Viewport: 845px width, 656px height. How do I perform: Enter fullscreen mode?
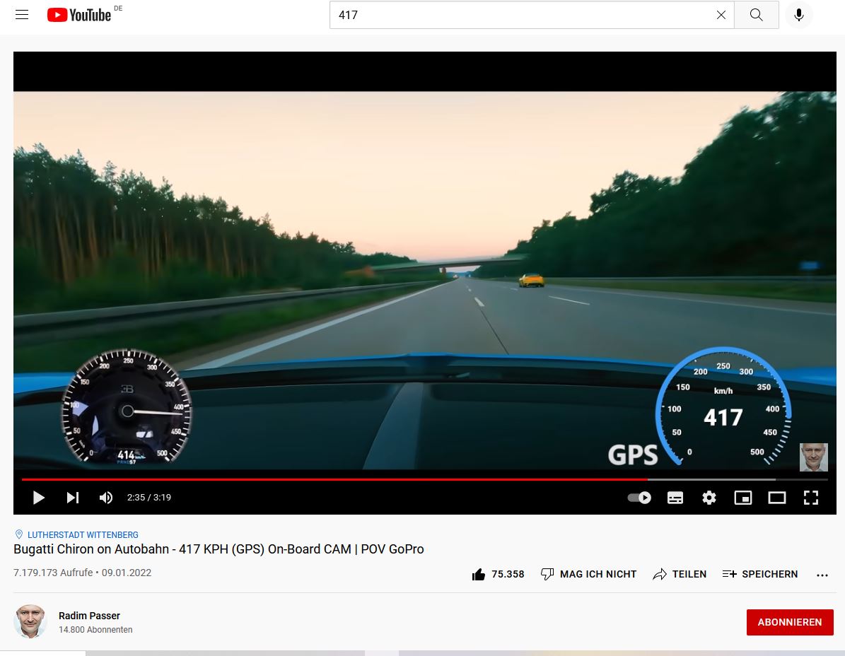click(810, 498)
